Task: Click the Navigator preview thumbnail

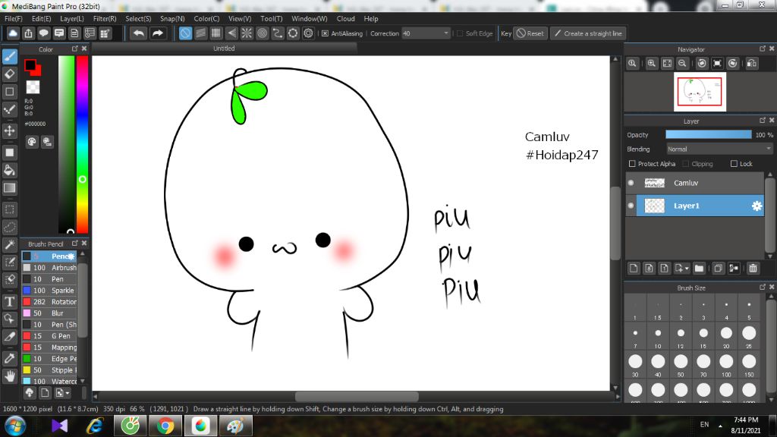Action: (x=700, y=92)
